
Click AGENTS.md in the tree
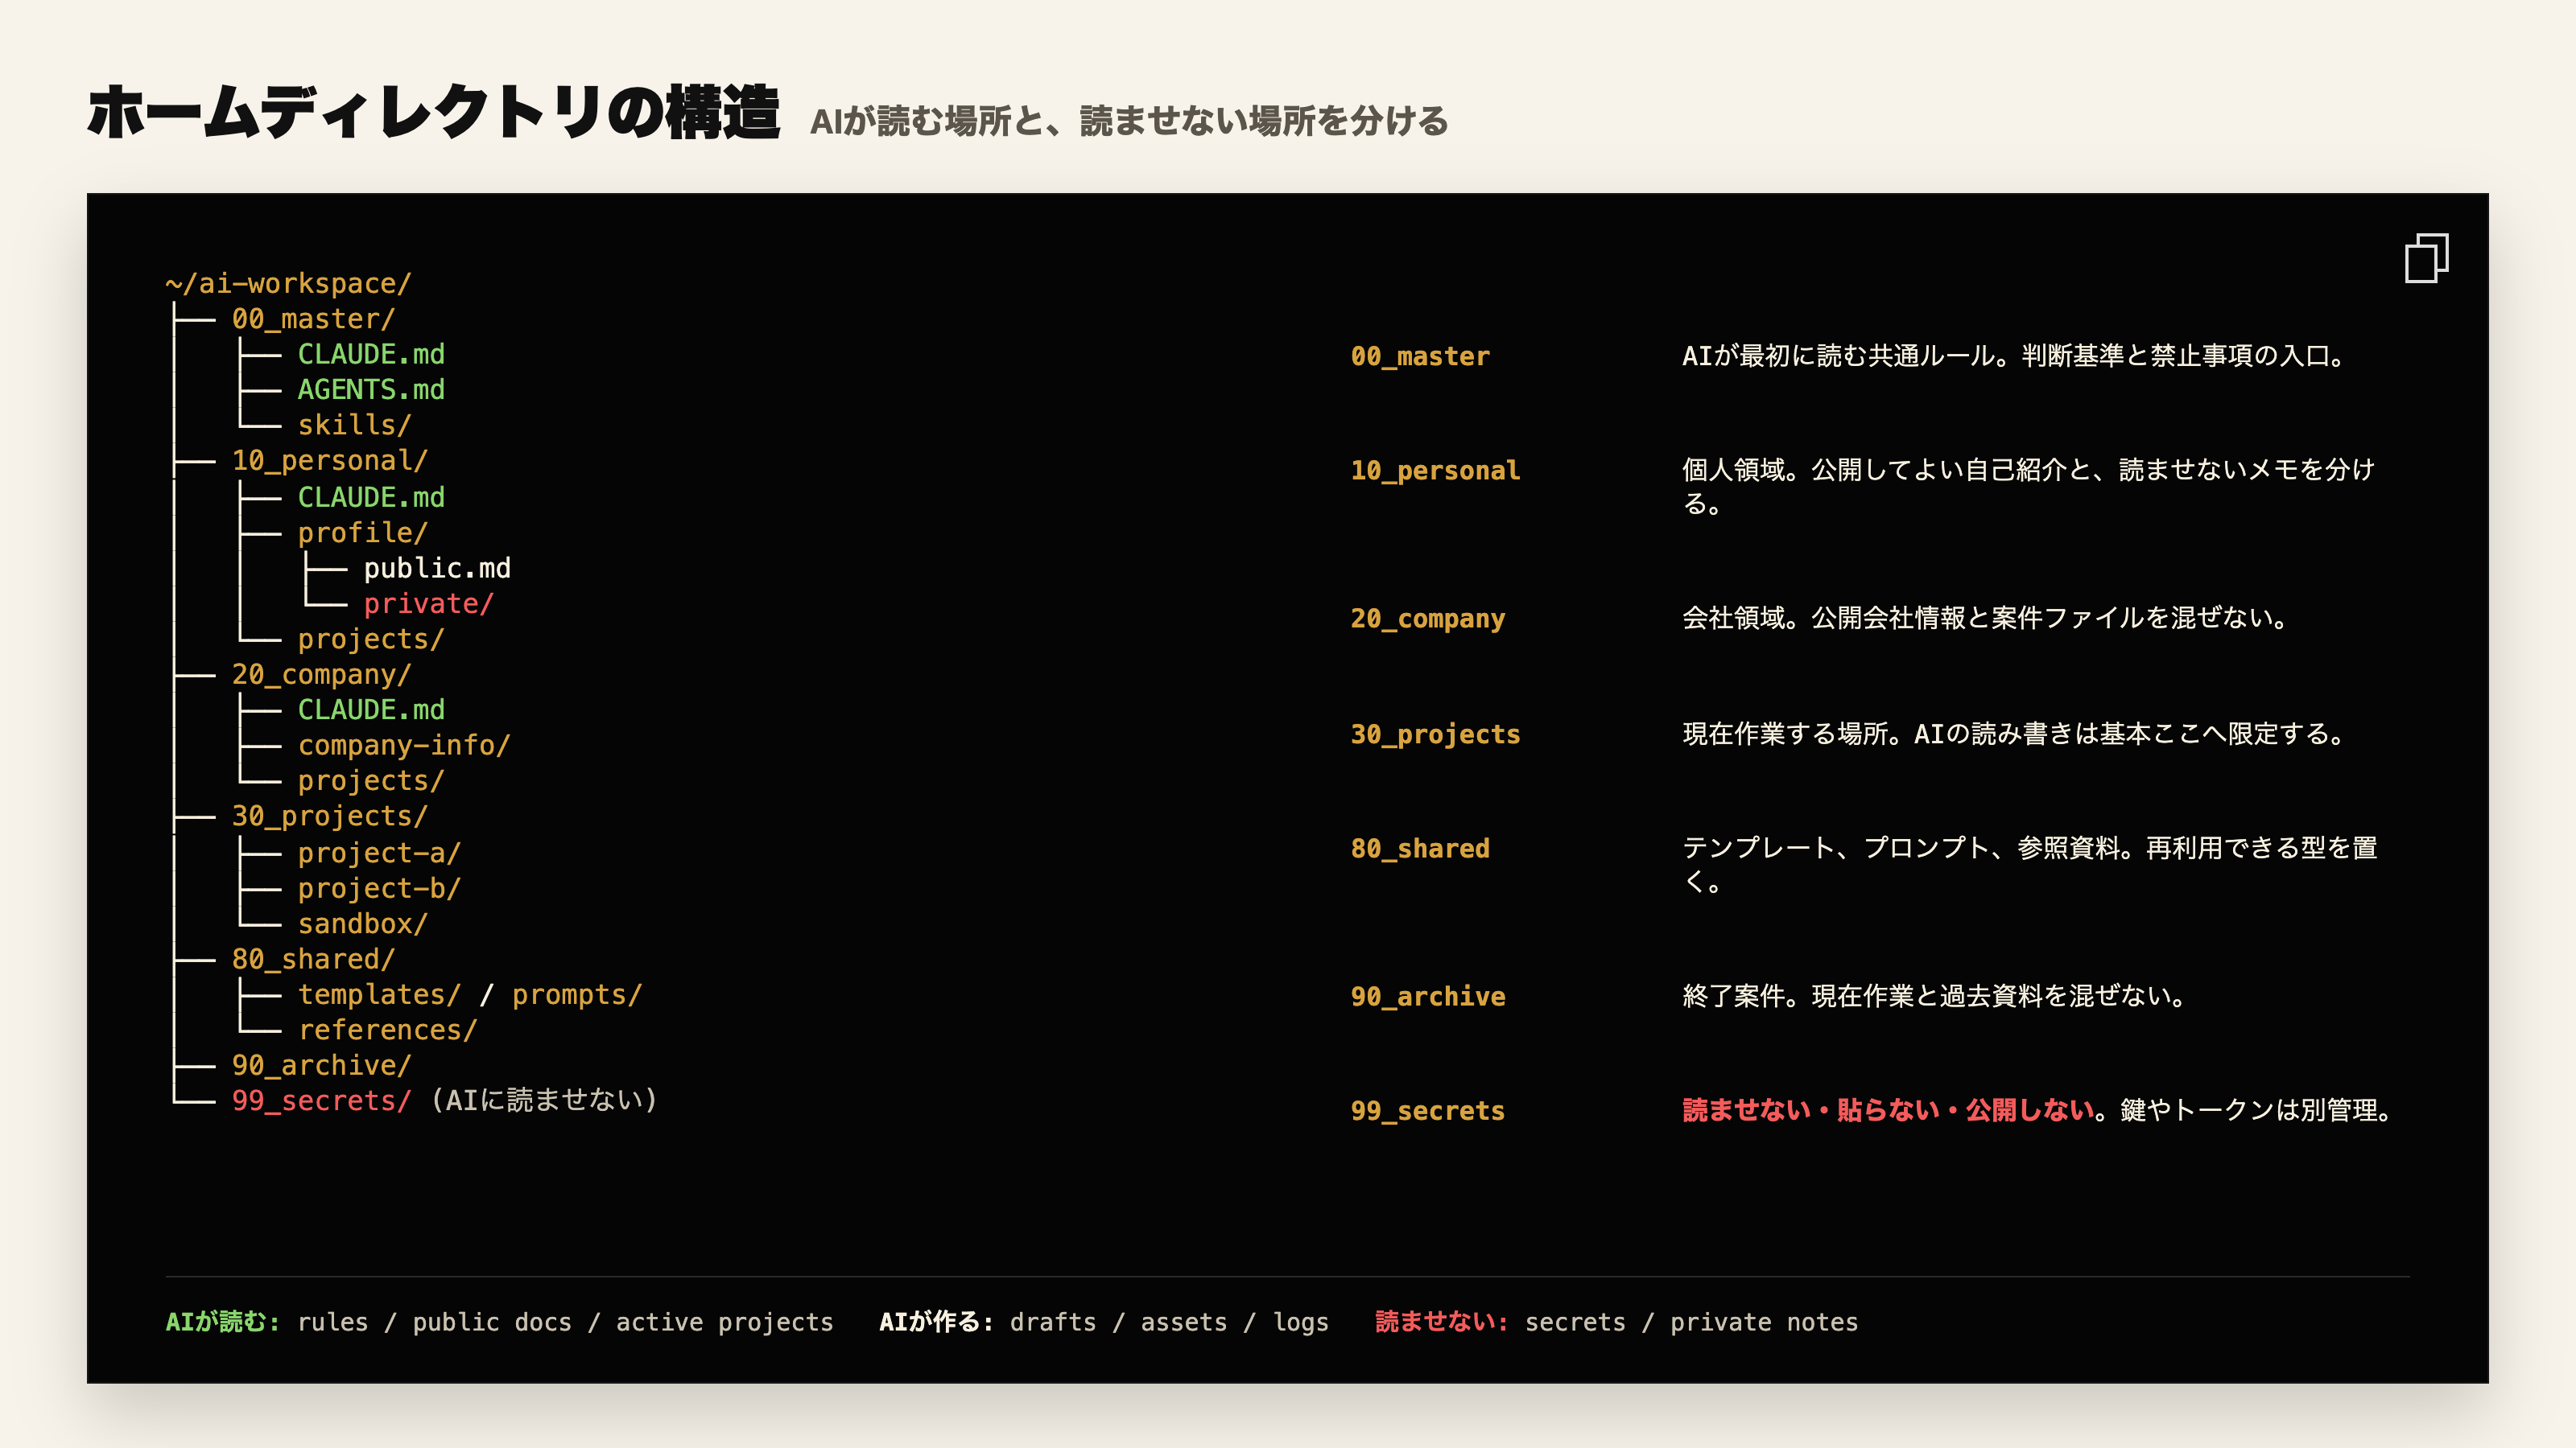coord(371,389)
